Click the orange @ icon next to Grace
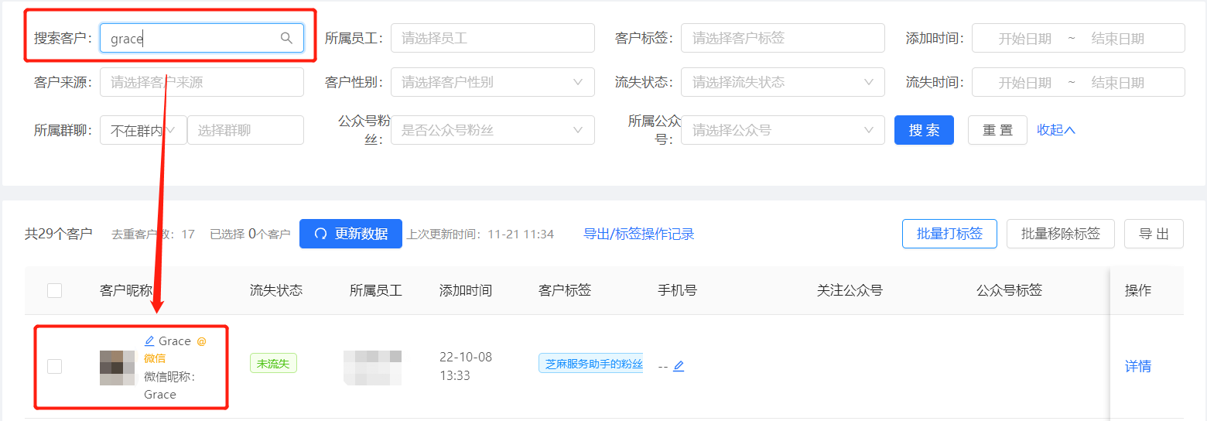This screenshot has width=1207, height=421. tap(201, 341)
